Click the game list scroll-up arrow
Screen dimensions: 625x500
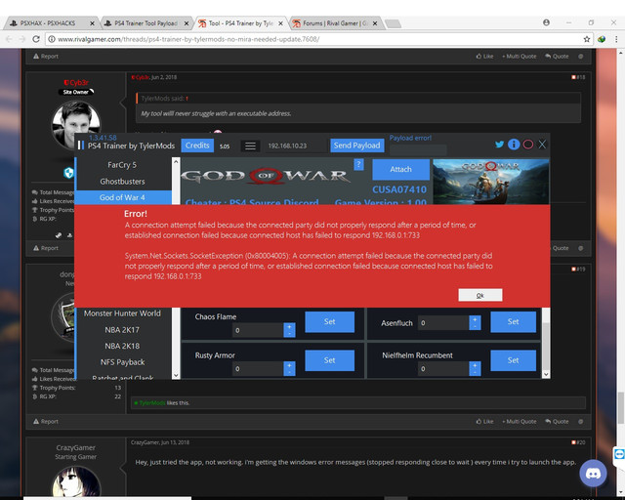pyautogui.click(x=176, y=161)
